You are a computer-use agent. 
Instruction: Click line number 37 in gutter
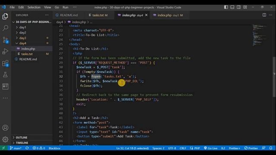click(61, 99)
